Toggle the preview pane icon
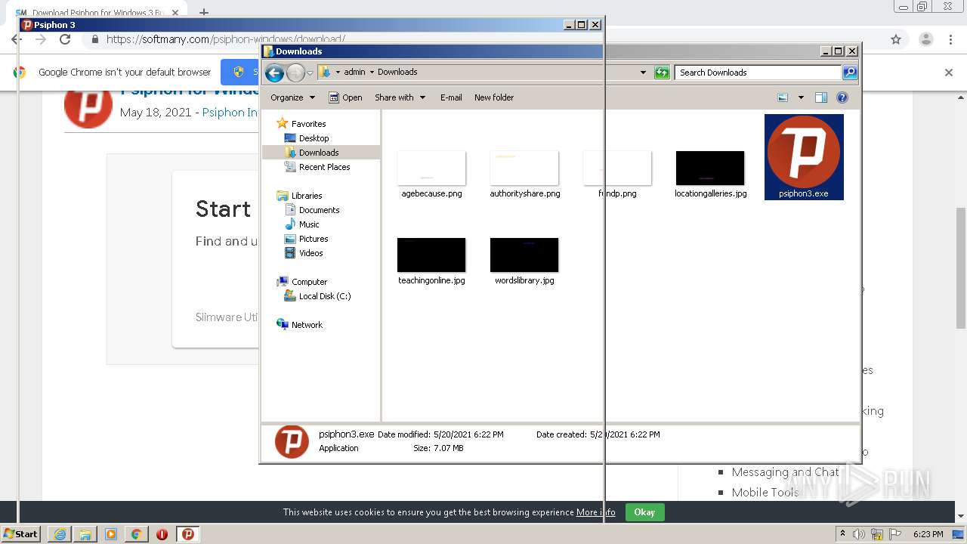967x544 pixels. [x=821, y=97]
